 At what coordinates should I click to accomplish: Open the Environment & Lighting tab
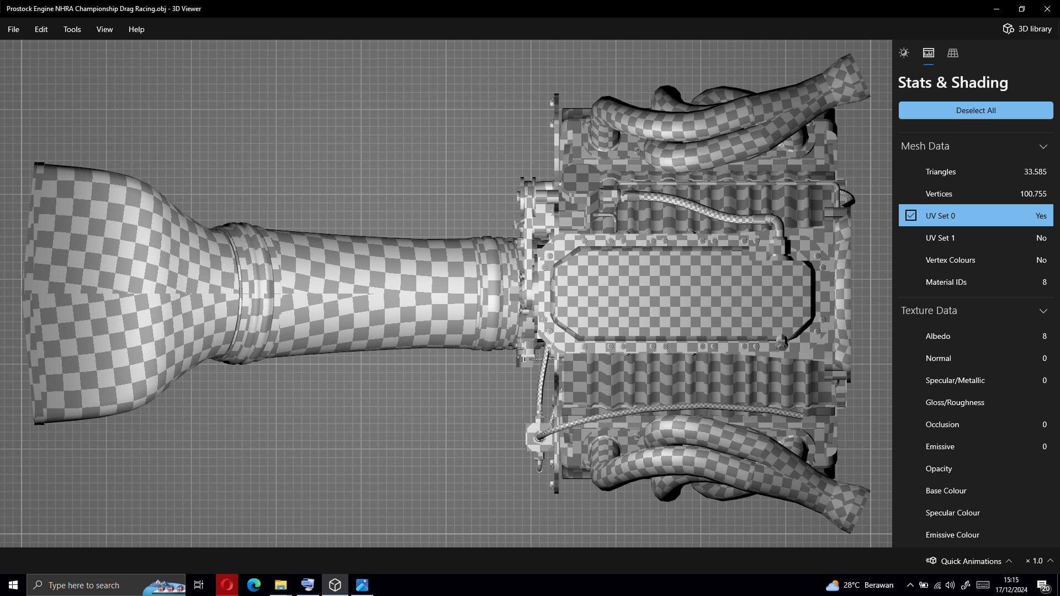pyautogui.click(x=904, y=53)
